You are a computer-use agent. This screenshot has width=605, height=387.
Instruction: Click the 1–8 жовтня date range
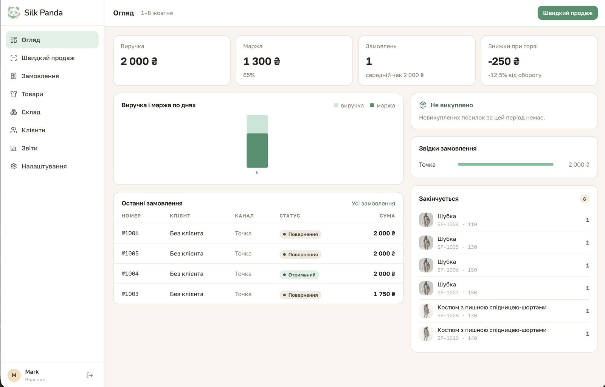click(x=157, y=13)
